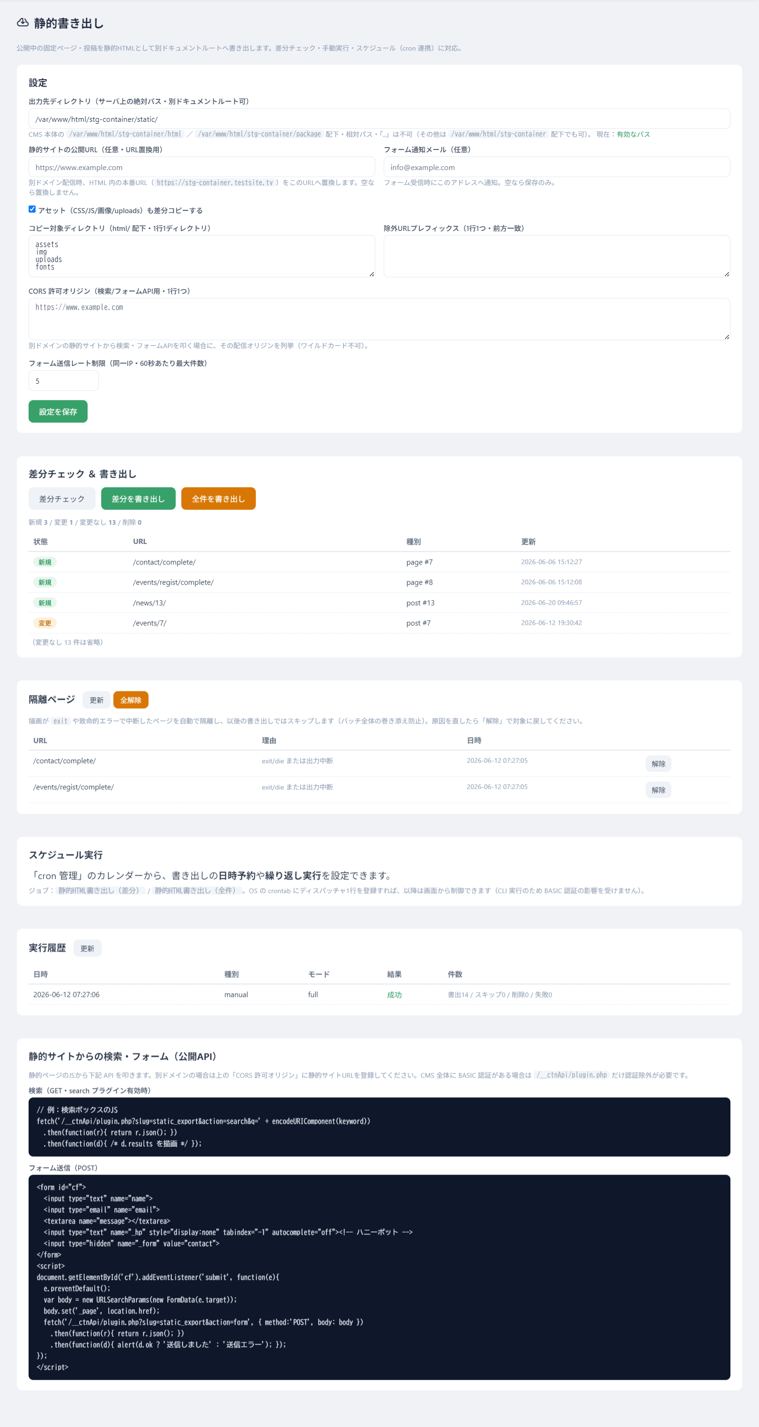
Task: Click the 検索 fetch code block
Action: click(x=379, y=1127)
